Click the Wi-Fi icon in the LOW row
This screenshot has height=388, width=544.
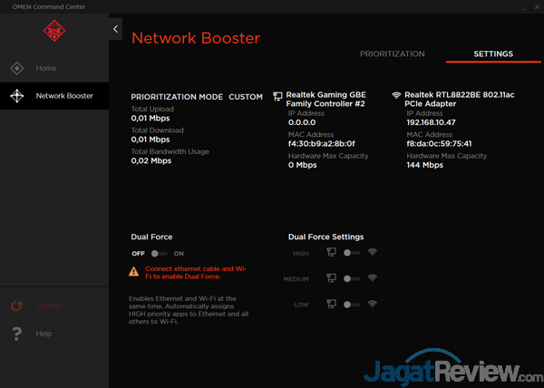tap(372, 305)
